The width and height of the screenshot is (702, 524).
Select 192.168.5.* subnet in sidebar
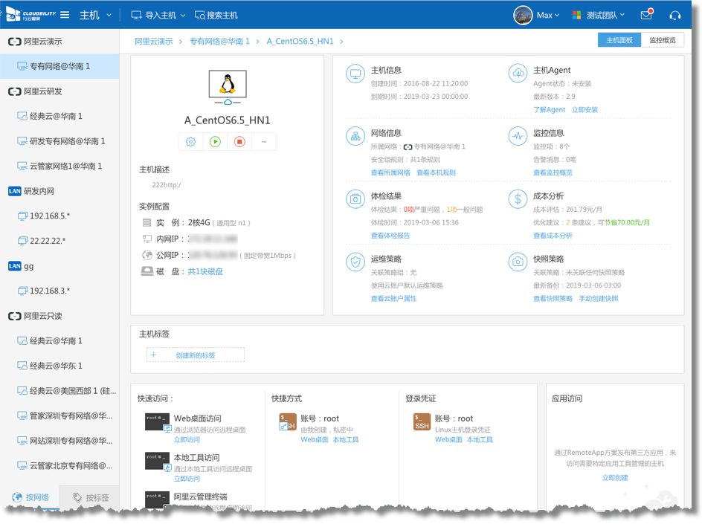(59, 216)
